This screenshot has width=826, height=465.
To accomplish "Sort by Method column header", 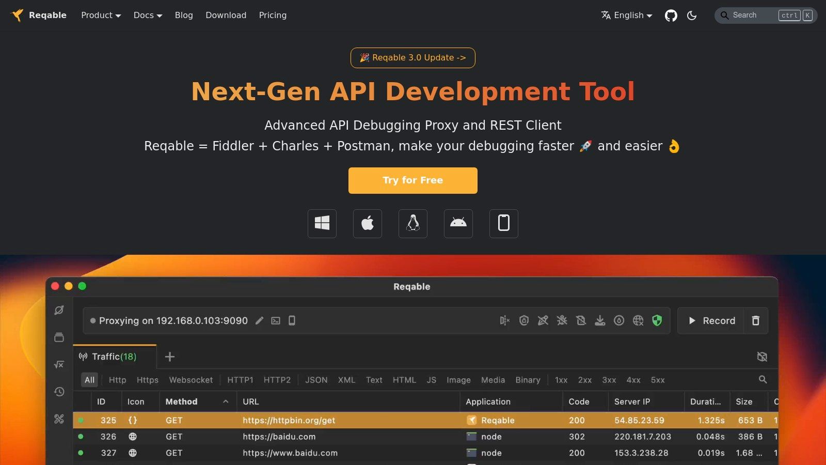I will 197,402.
